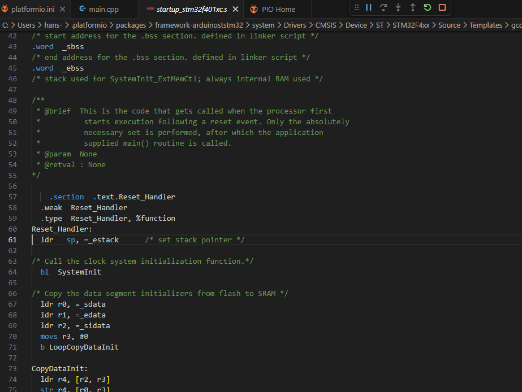Click line number 64 in the gutter
The height and width of the screenshot is (392, 522).
pyautogui.click(x=12, y=272)
